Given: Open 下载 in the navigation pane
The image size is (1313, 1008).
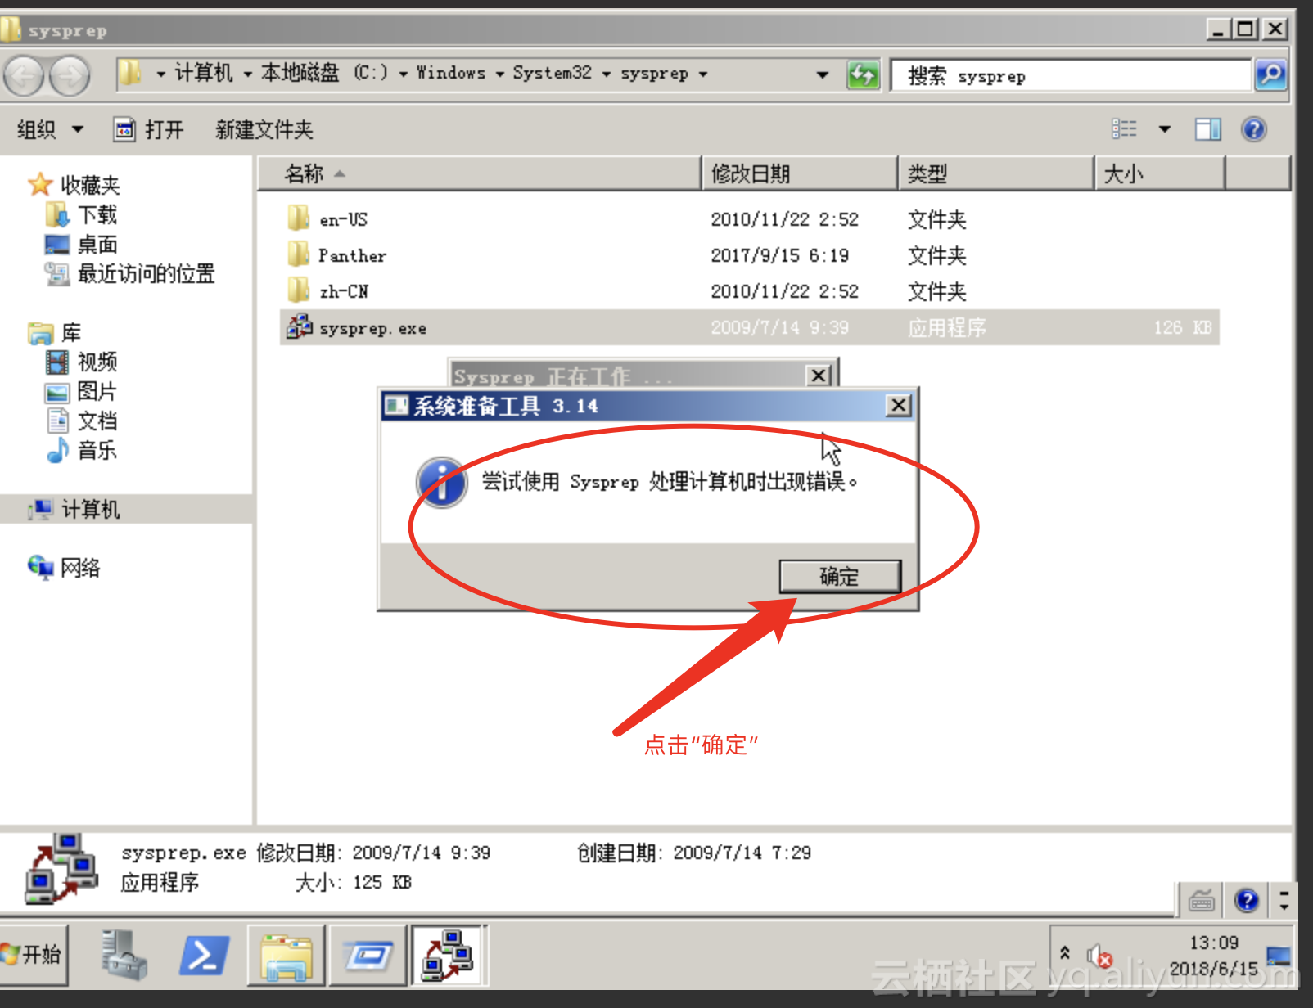Looking at the screenshot, I should click(x=97, y=214).
